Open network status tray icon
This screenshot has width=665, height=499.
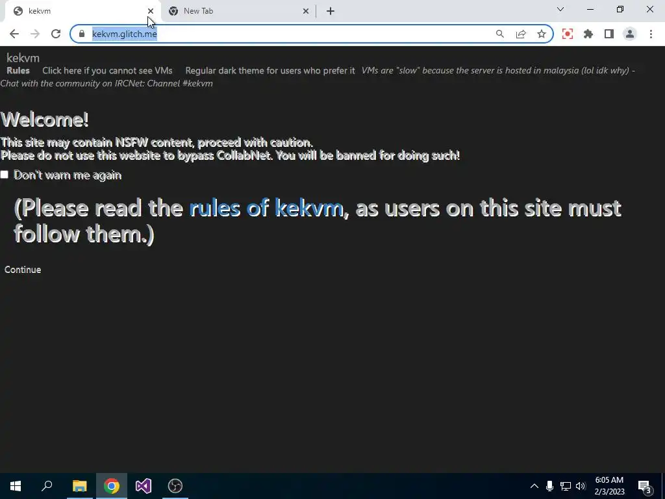point(566,486)
